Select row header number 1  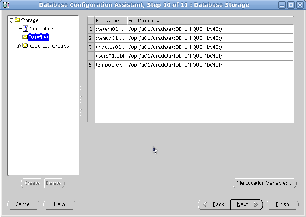pos(91,29)
